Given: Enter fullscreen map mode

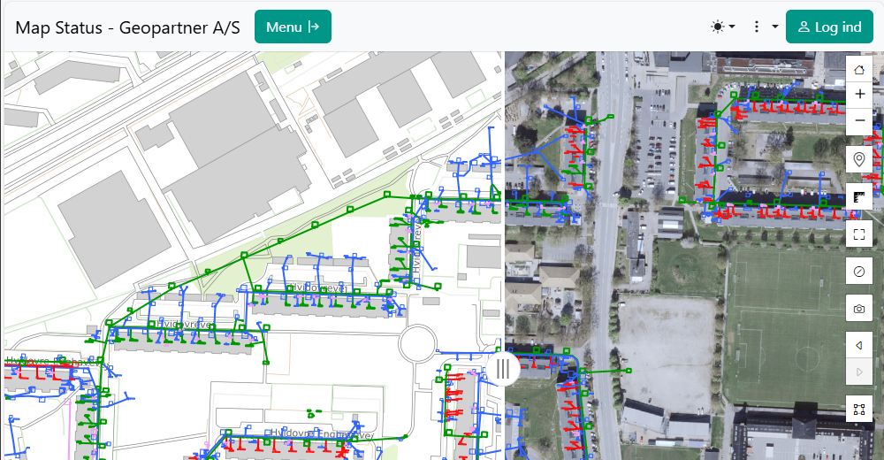Looking at the screenshot, I should click(x=859, y=234).
